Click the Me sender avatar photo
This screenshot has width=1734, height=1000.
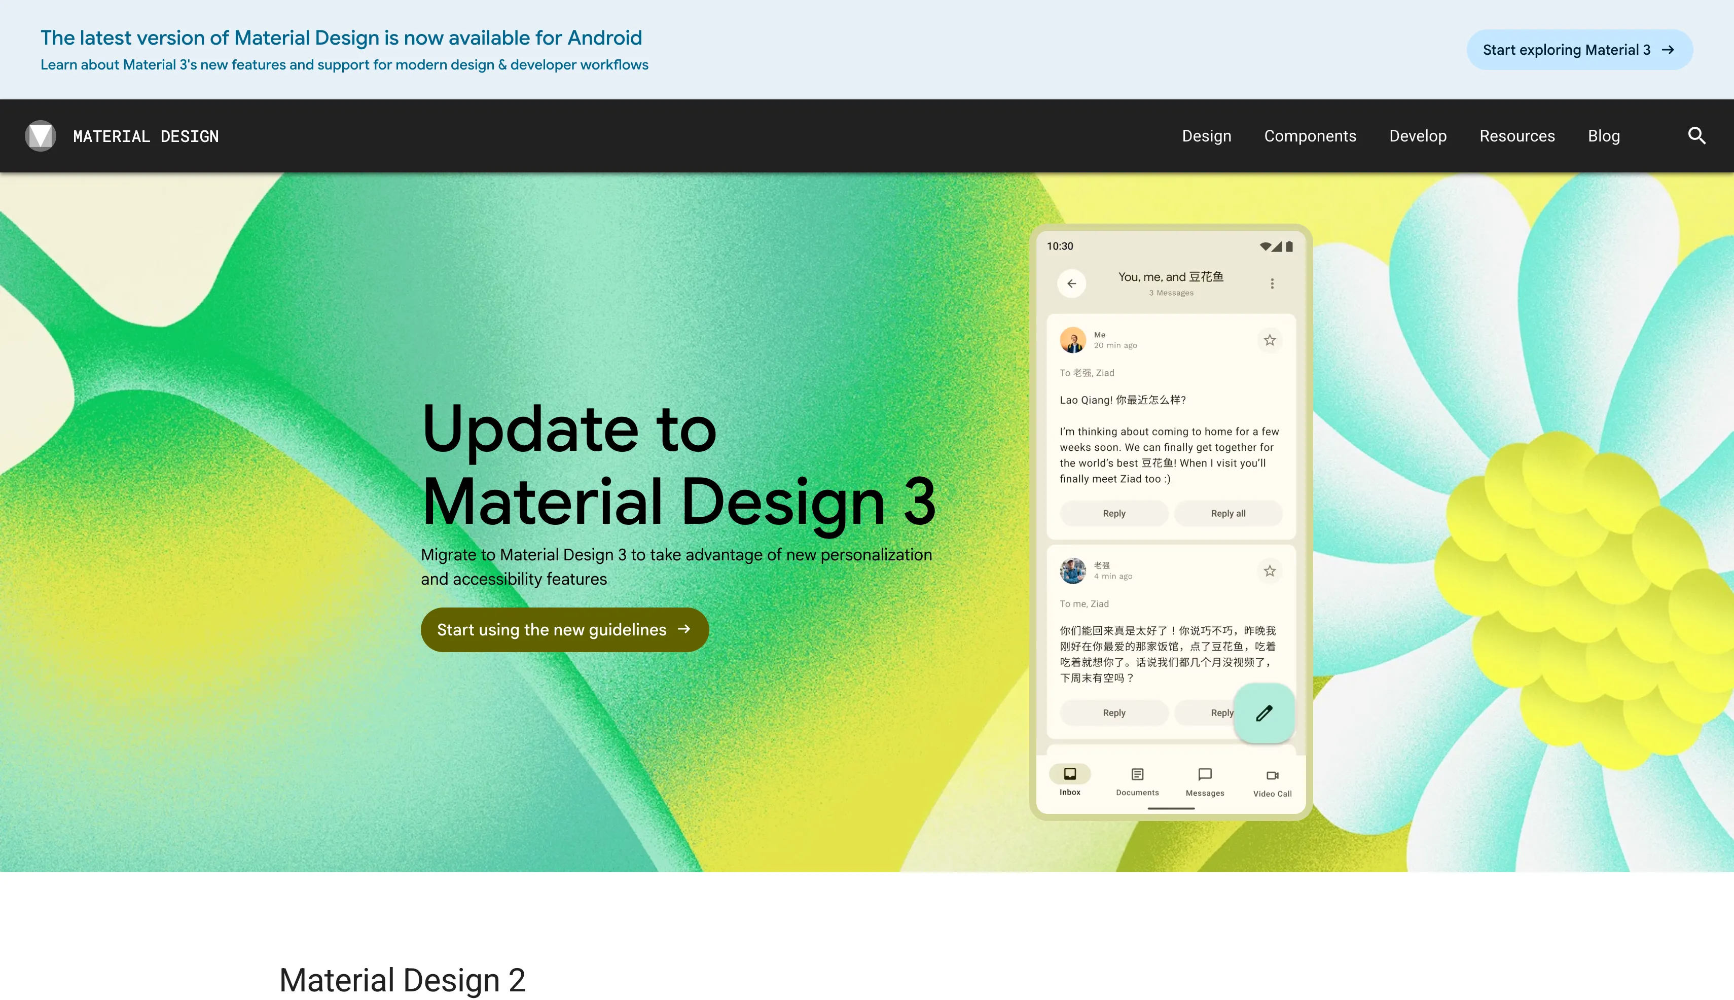coord(1073,340)
